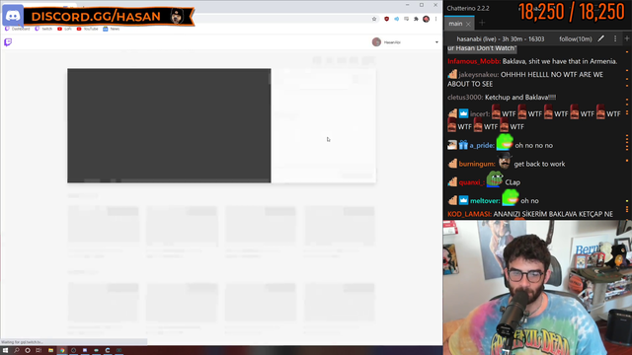Screen dimensions: 632x355
Task: Click the Prime crown badge beside incer1
Action: point(463,114)
